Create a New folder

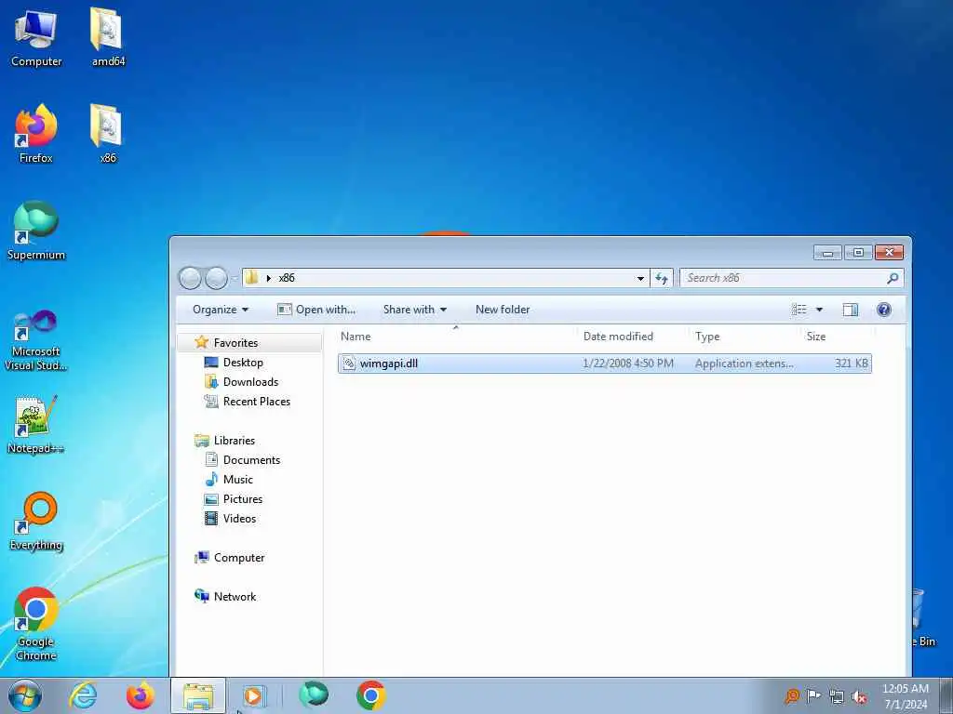(x=503, y=310)
